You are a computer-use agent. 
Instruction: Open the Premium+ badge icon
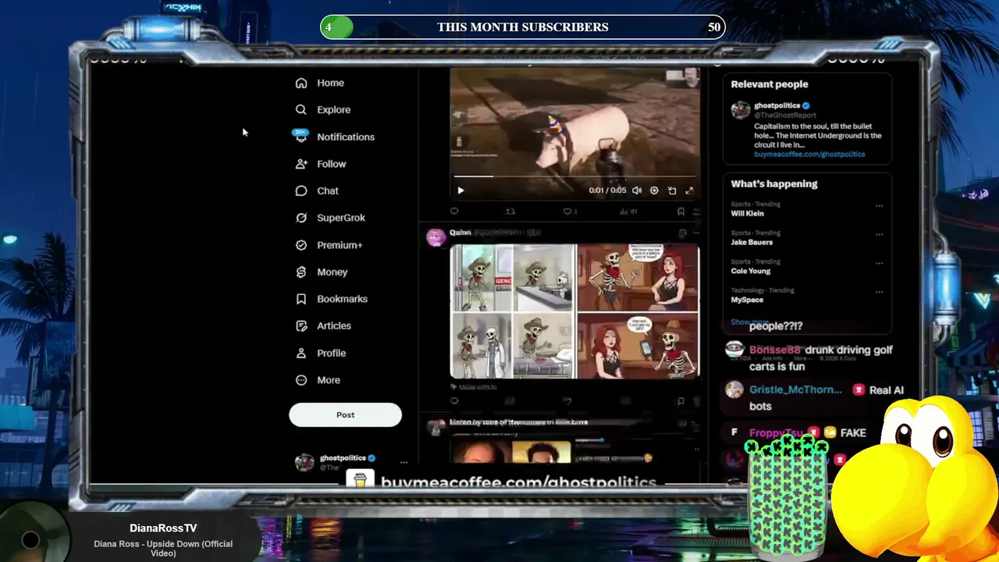click(301, 245)
